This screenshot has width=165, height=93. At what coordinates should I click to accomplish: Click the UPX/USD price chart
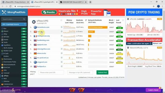(x=144, y=27)
